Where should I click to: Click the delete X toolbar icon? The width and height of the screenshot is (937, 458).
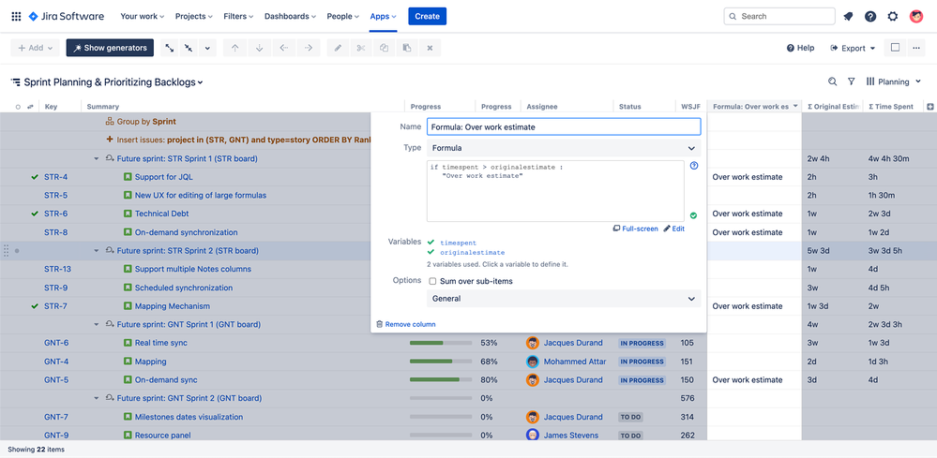[x=430, y=49]
